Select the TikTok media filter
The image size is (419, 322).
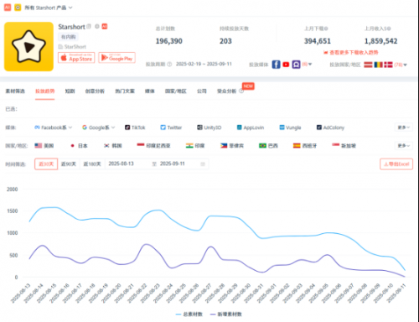pyautogui.click(x=135, y=127)
